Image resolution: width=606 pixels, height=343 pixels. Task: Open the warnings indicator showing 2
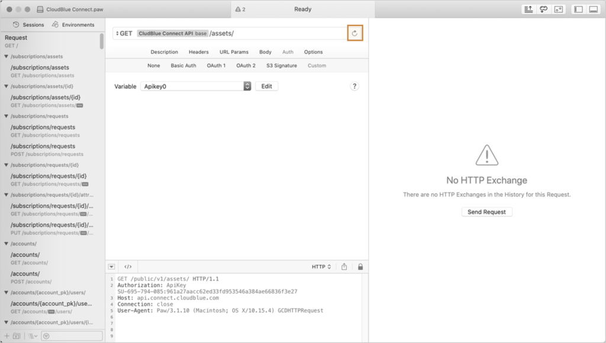(x=240, y=9)
